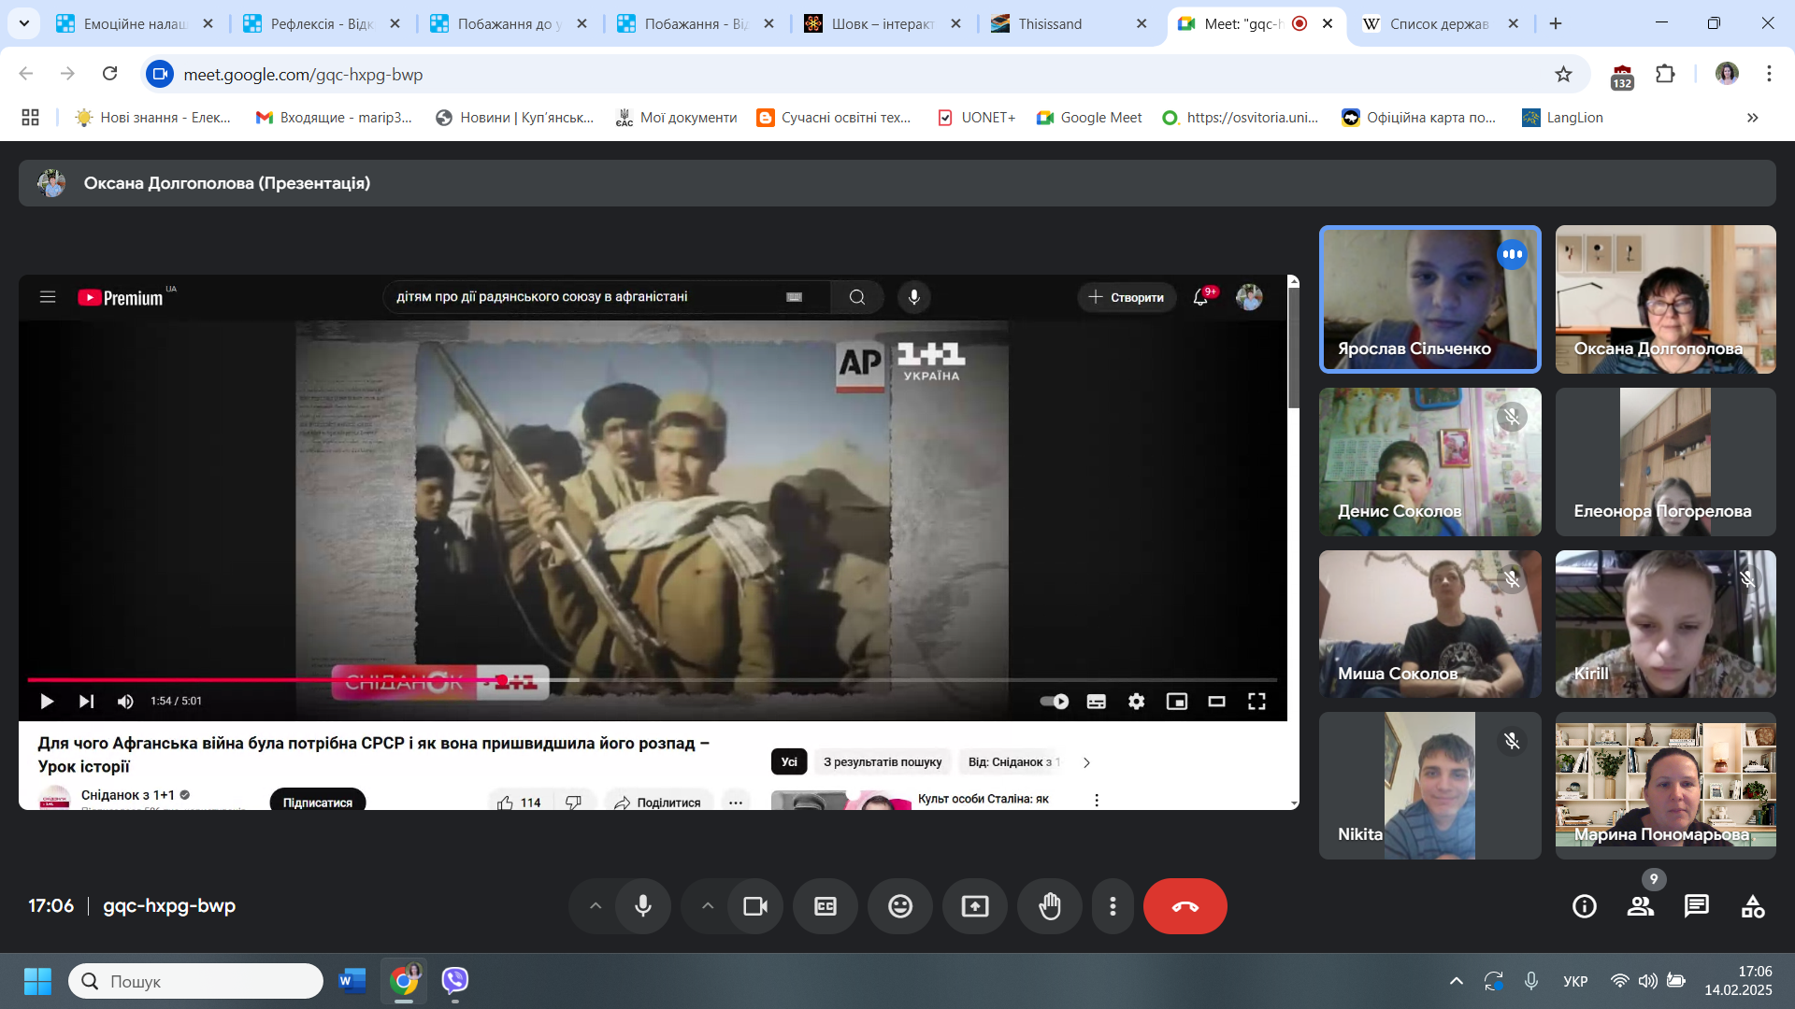1795x1009 pixels.
Task: Open the LangLion bookmark
Action: coord(1563,118)
